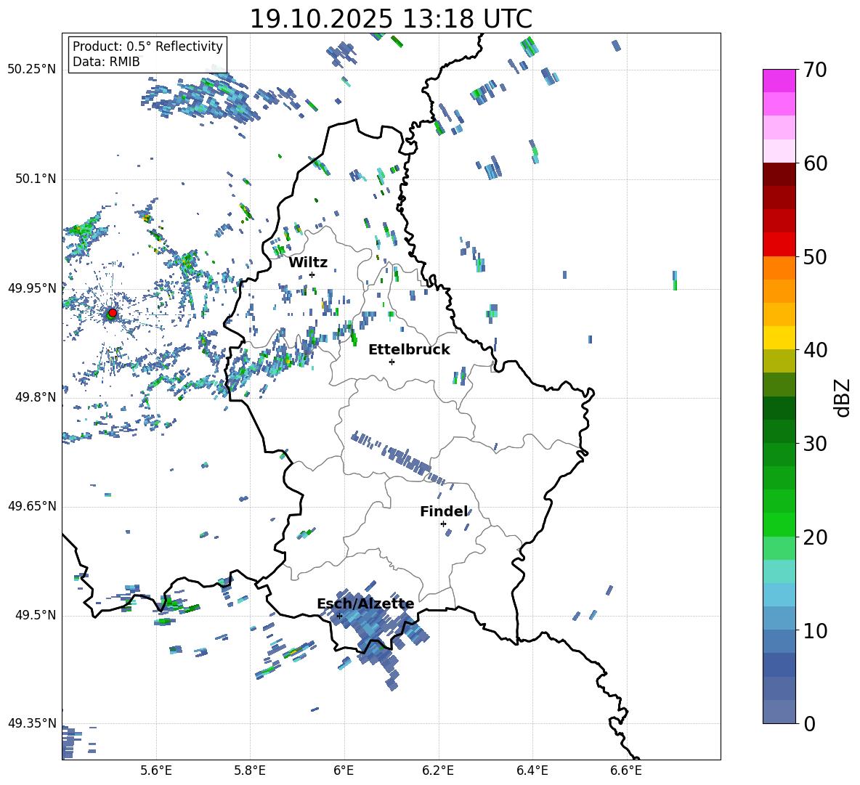Click the 50.1°N latitude label

pyautogui.click(x=35, y=179)
